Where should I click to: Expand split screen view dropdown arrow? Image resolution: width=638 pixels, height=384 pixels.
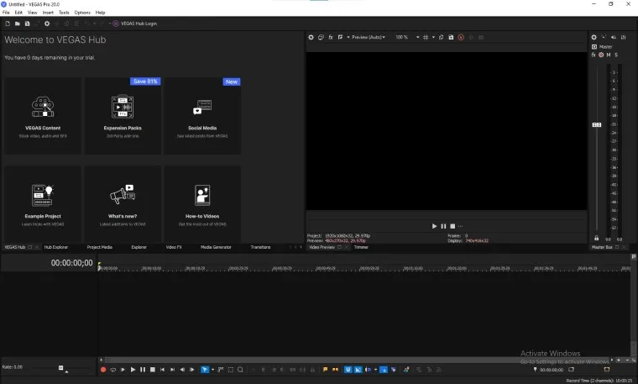[348, 37]
